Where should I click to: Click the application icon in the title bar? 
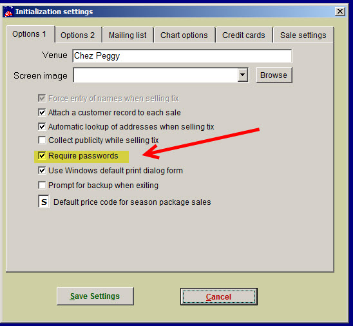click(x=8, y=12)
